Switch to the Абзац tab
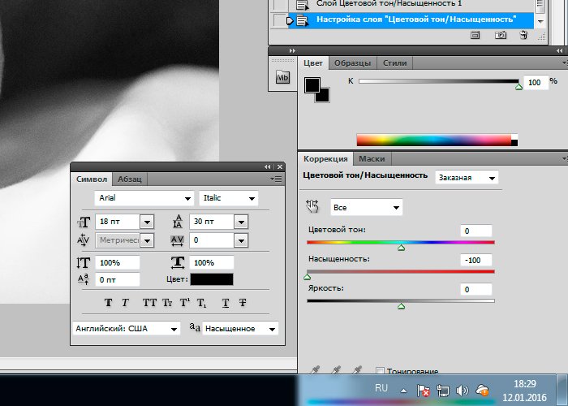The height and width of the screenshot is (406, 568). pos(130,179)
